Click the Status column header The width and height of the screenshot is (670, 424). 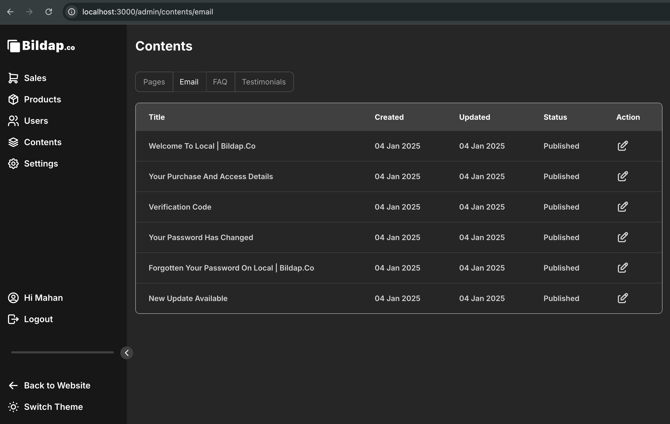[x=555, y=117]
